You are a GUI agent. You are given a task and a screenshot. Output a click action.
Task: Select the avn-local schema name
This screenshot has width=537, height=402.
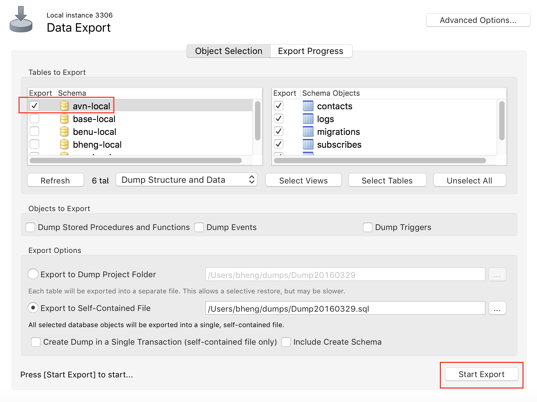(91, 106)
